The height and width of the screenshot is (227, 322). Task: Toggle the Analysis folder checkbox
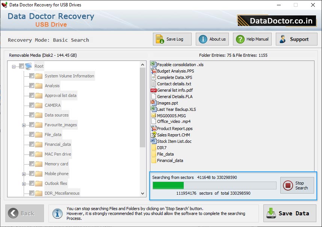[x=32, y=86]
